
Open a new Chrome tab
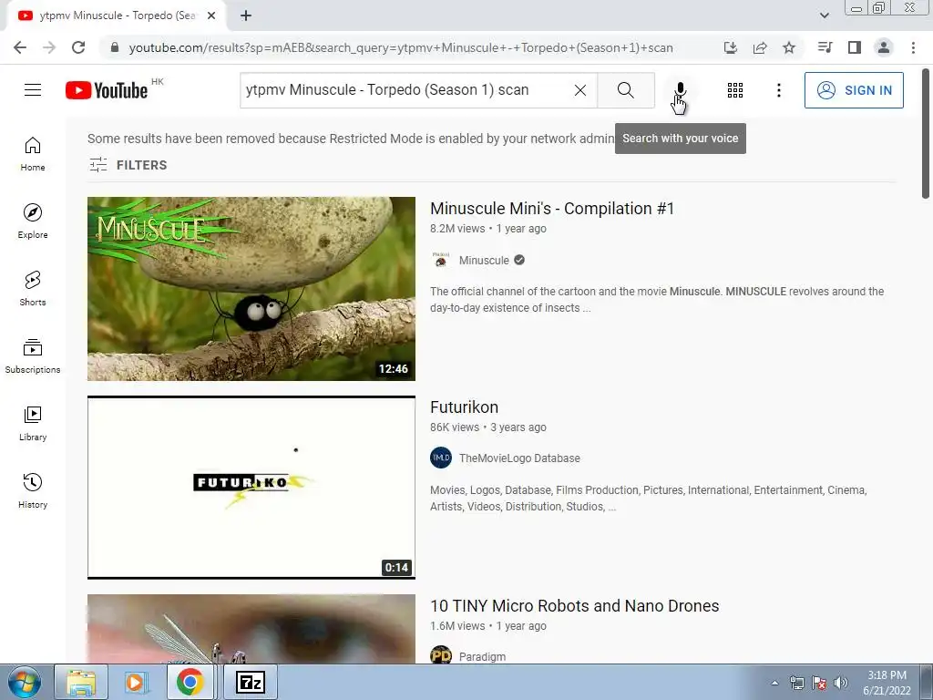point(246,15)
